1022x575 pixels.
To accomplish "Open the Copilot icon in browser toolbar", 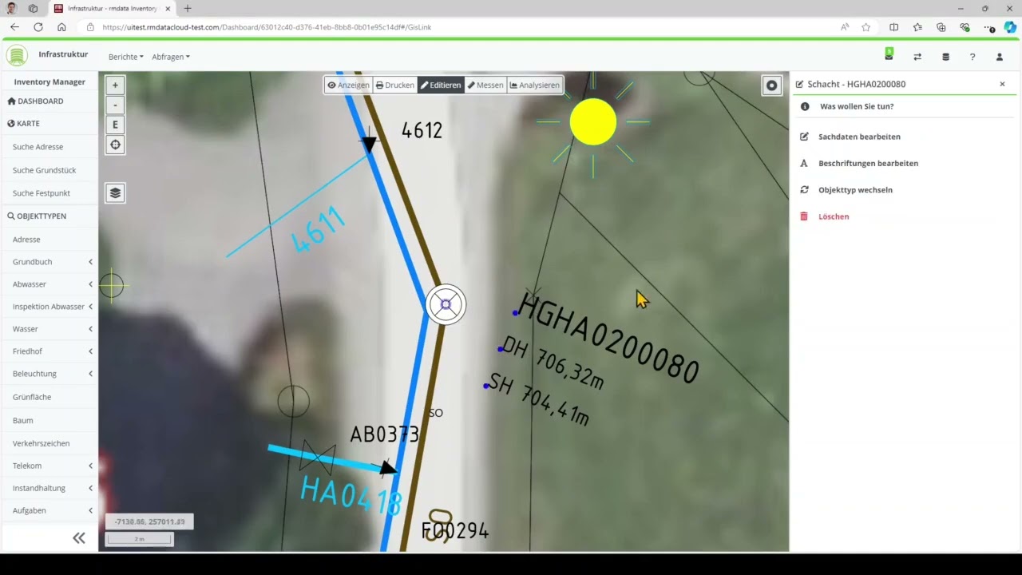I will [1010, 27].
